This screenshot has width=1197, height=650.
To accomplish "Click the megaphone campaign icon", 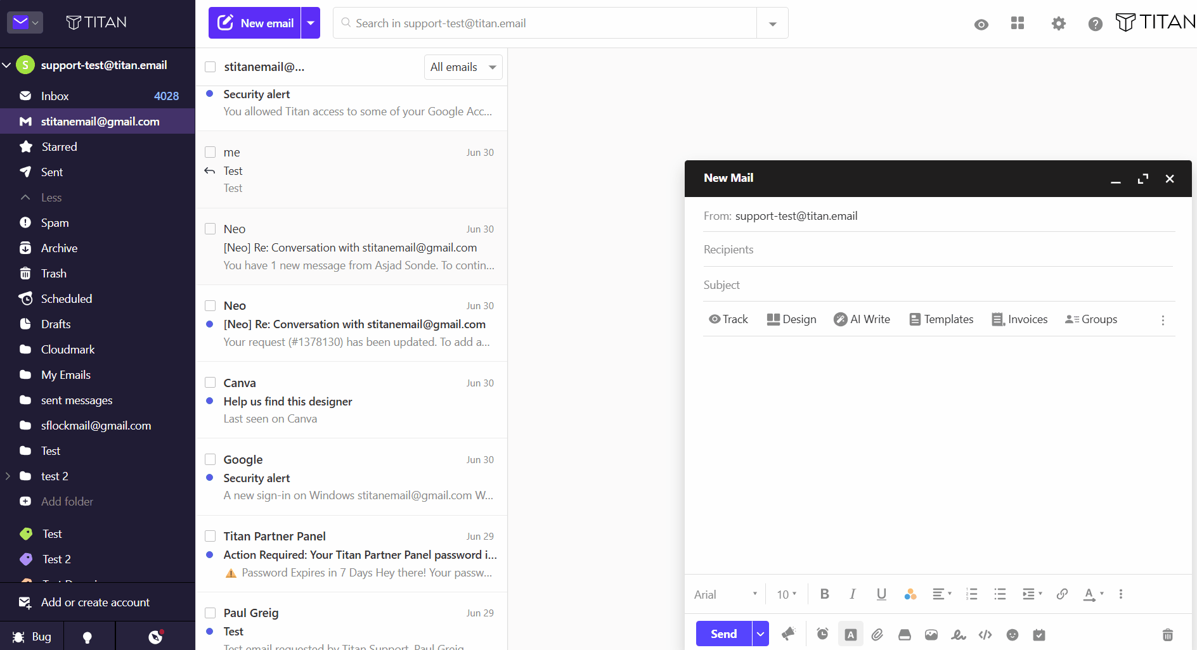I will pyautogui.click(x=789, y=634).
